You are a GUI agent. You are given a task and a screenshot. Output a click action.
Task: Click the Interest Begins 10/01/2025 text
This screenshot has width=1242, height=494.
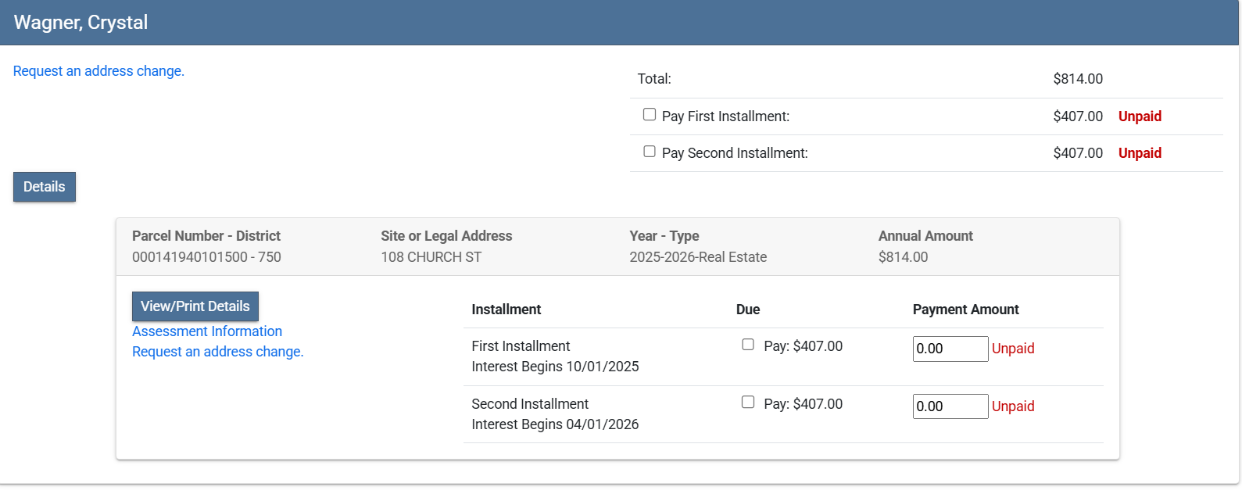(555, 367)
